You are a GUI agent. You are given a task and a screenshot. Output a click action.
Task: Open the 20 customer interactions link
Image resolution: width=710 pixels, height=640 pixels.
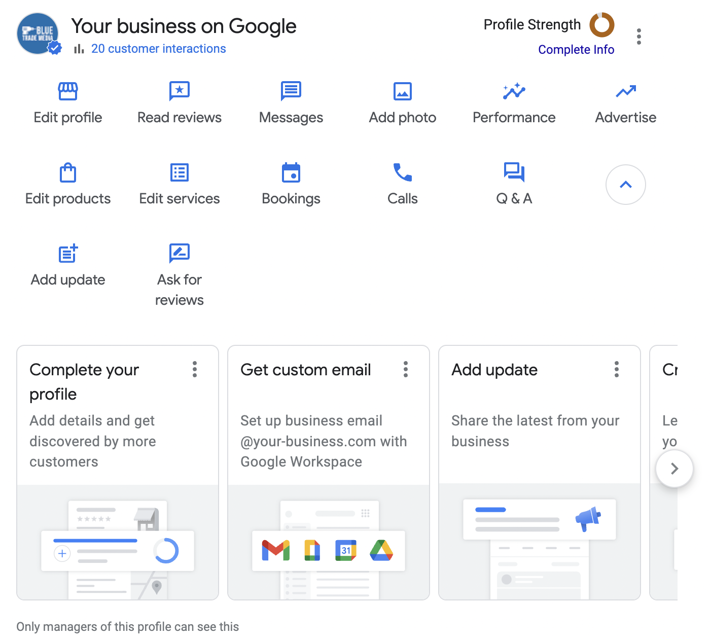pos(159,49)
